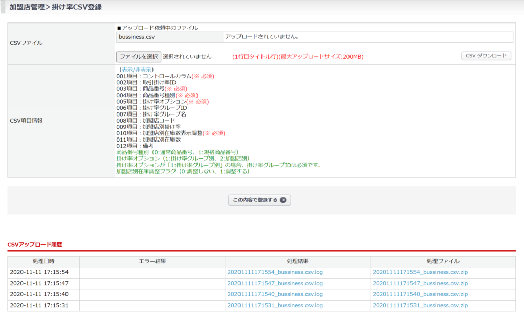Get the 20201111171531_bussiness.csv.zip archive
Screen dimensions: 524x322
click(x=420, y=306)
